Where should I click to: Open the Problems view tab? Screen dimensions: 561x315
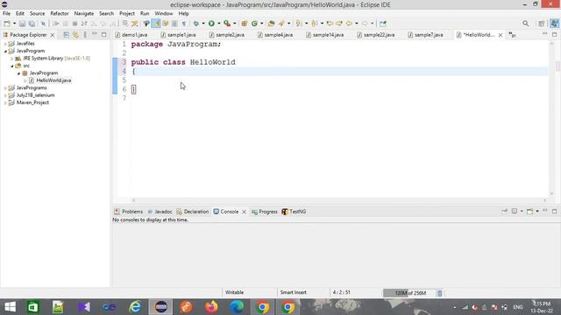click(129, 212)
